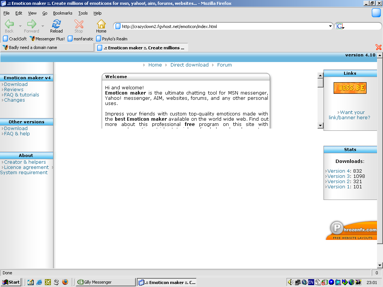This screenshot has width=383, height=287.
Task: Open the Bookmarks menu
Action: pos(62,13)
